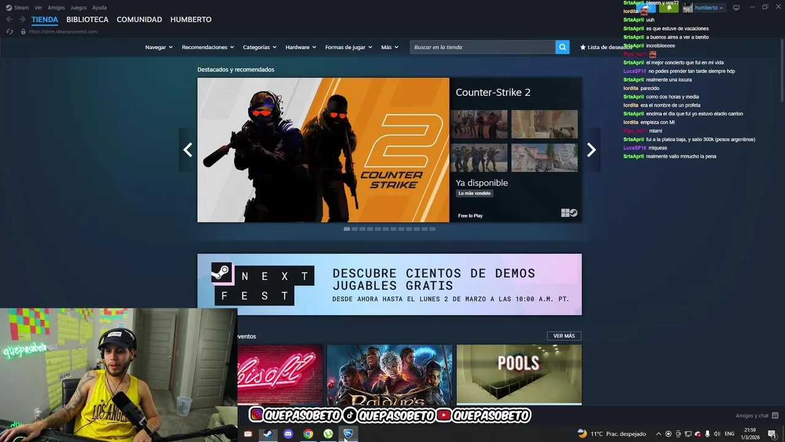Select the first active carousel dot
Viewport: 785px width, 442px height.
pyautogui.click(x=347, y=229)
